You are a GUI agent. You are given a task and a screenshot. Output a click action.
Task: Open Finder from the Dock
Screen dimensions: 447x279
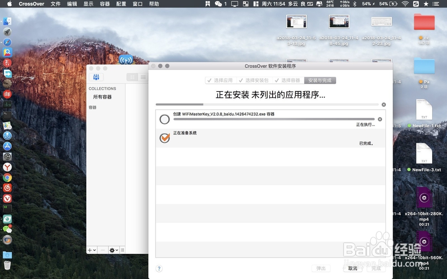point(7,21)
